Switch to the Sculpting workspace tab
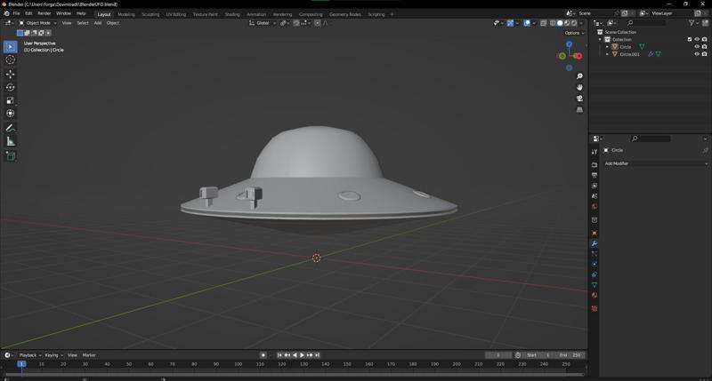 pos(150,14)
